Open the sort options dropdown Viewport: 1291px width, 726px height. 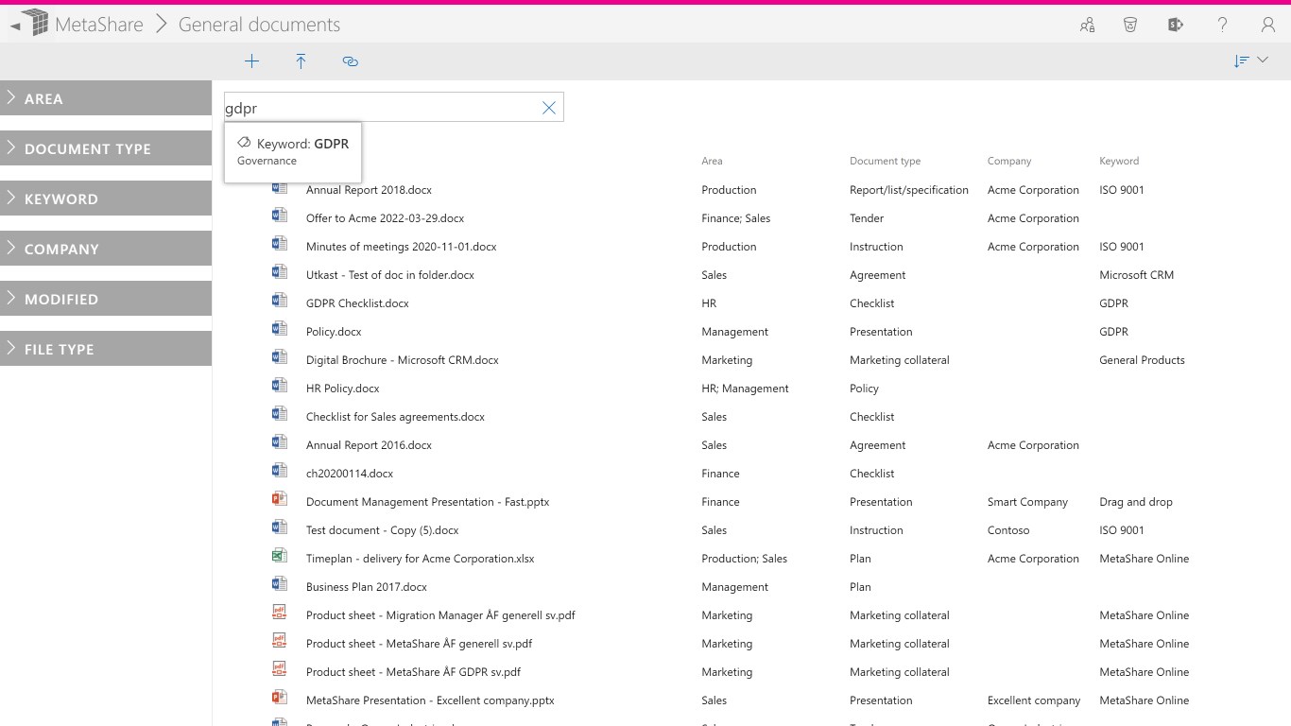coord(1250,60)
